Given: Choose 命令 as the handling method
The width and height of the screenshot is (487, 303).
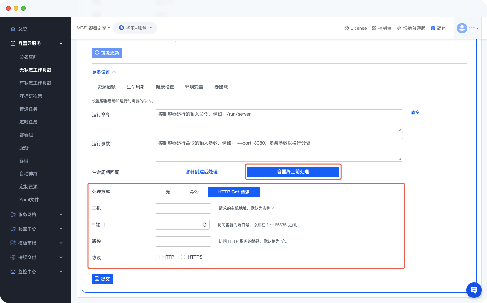Looking at the screenshot, I should (x=194, y=192).
